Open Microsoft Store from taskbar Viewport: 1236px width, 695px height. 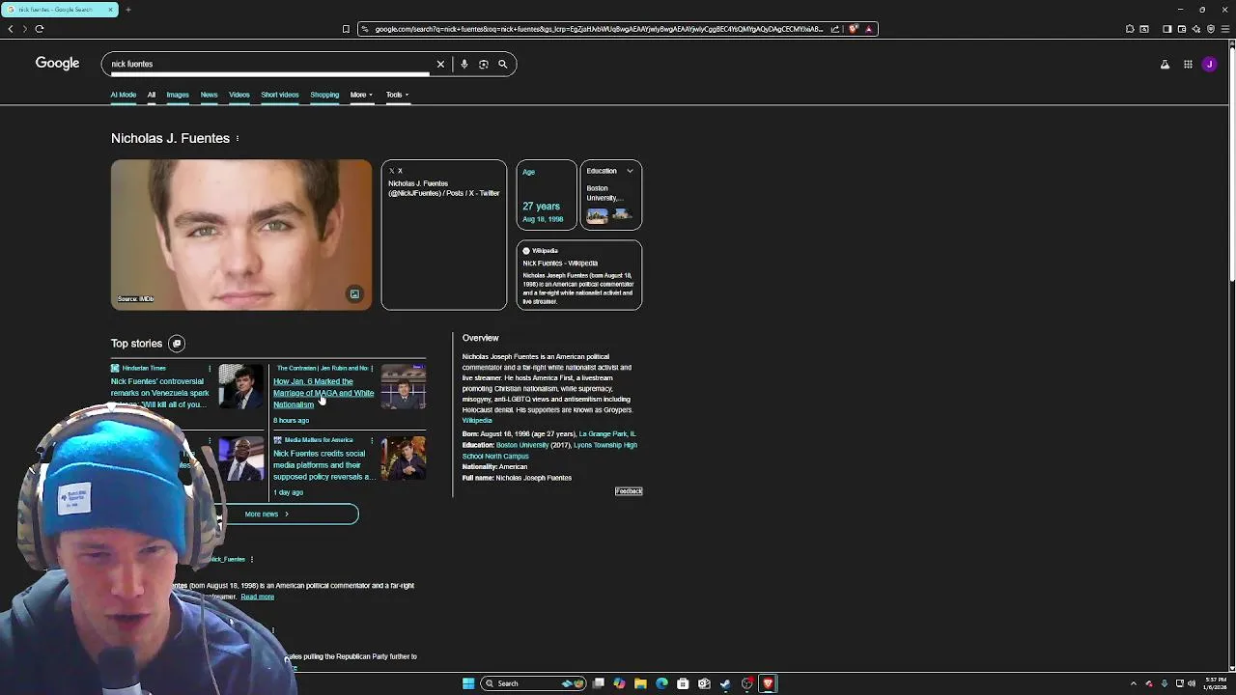pos(683,683)
